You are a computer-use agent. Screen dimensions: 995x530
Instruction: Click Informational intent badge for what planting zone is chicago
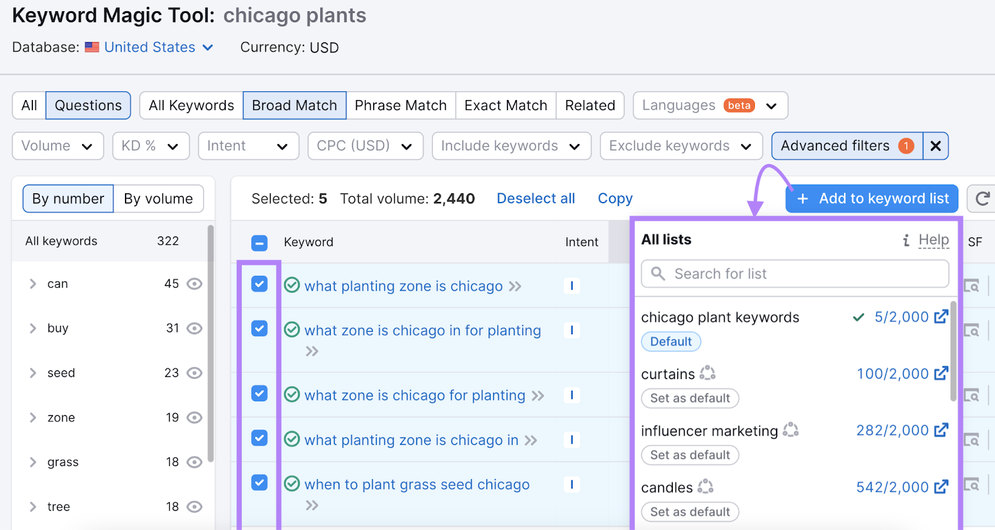point(572,286)
